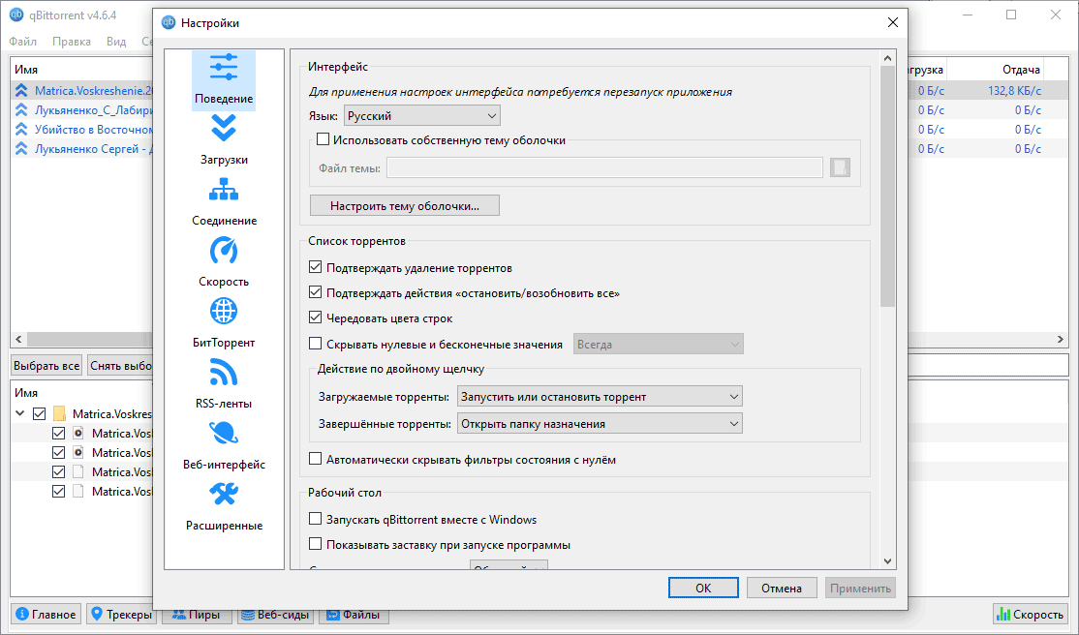Click the Отмена button
The image size is (1079, 635).
[782, 588]
